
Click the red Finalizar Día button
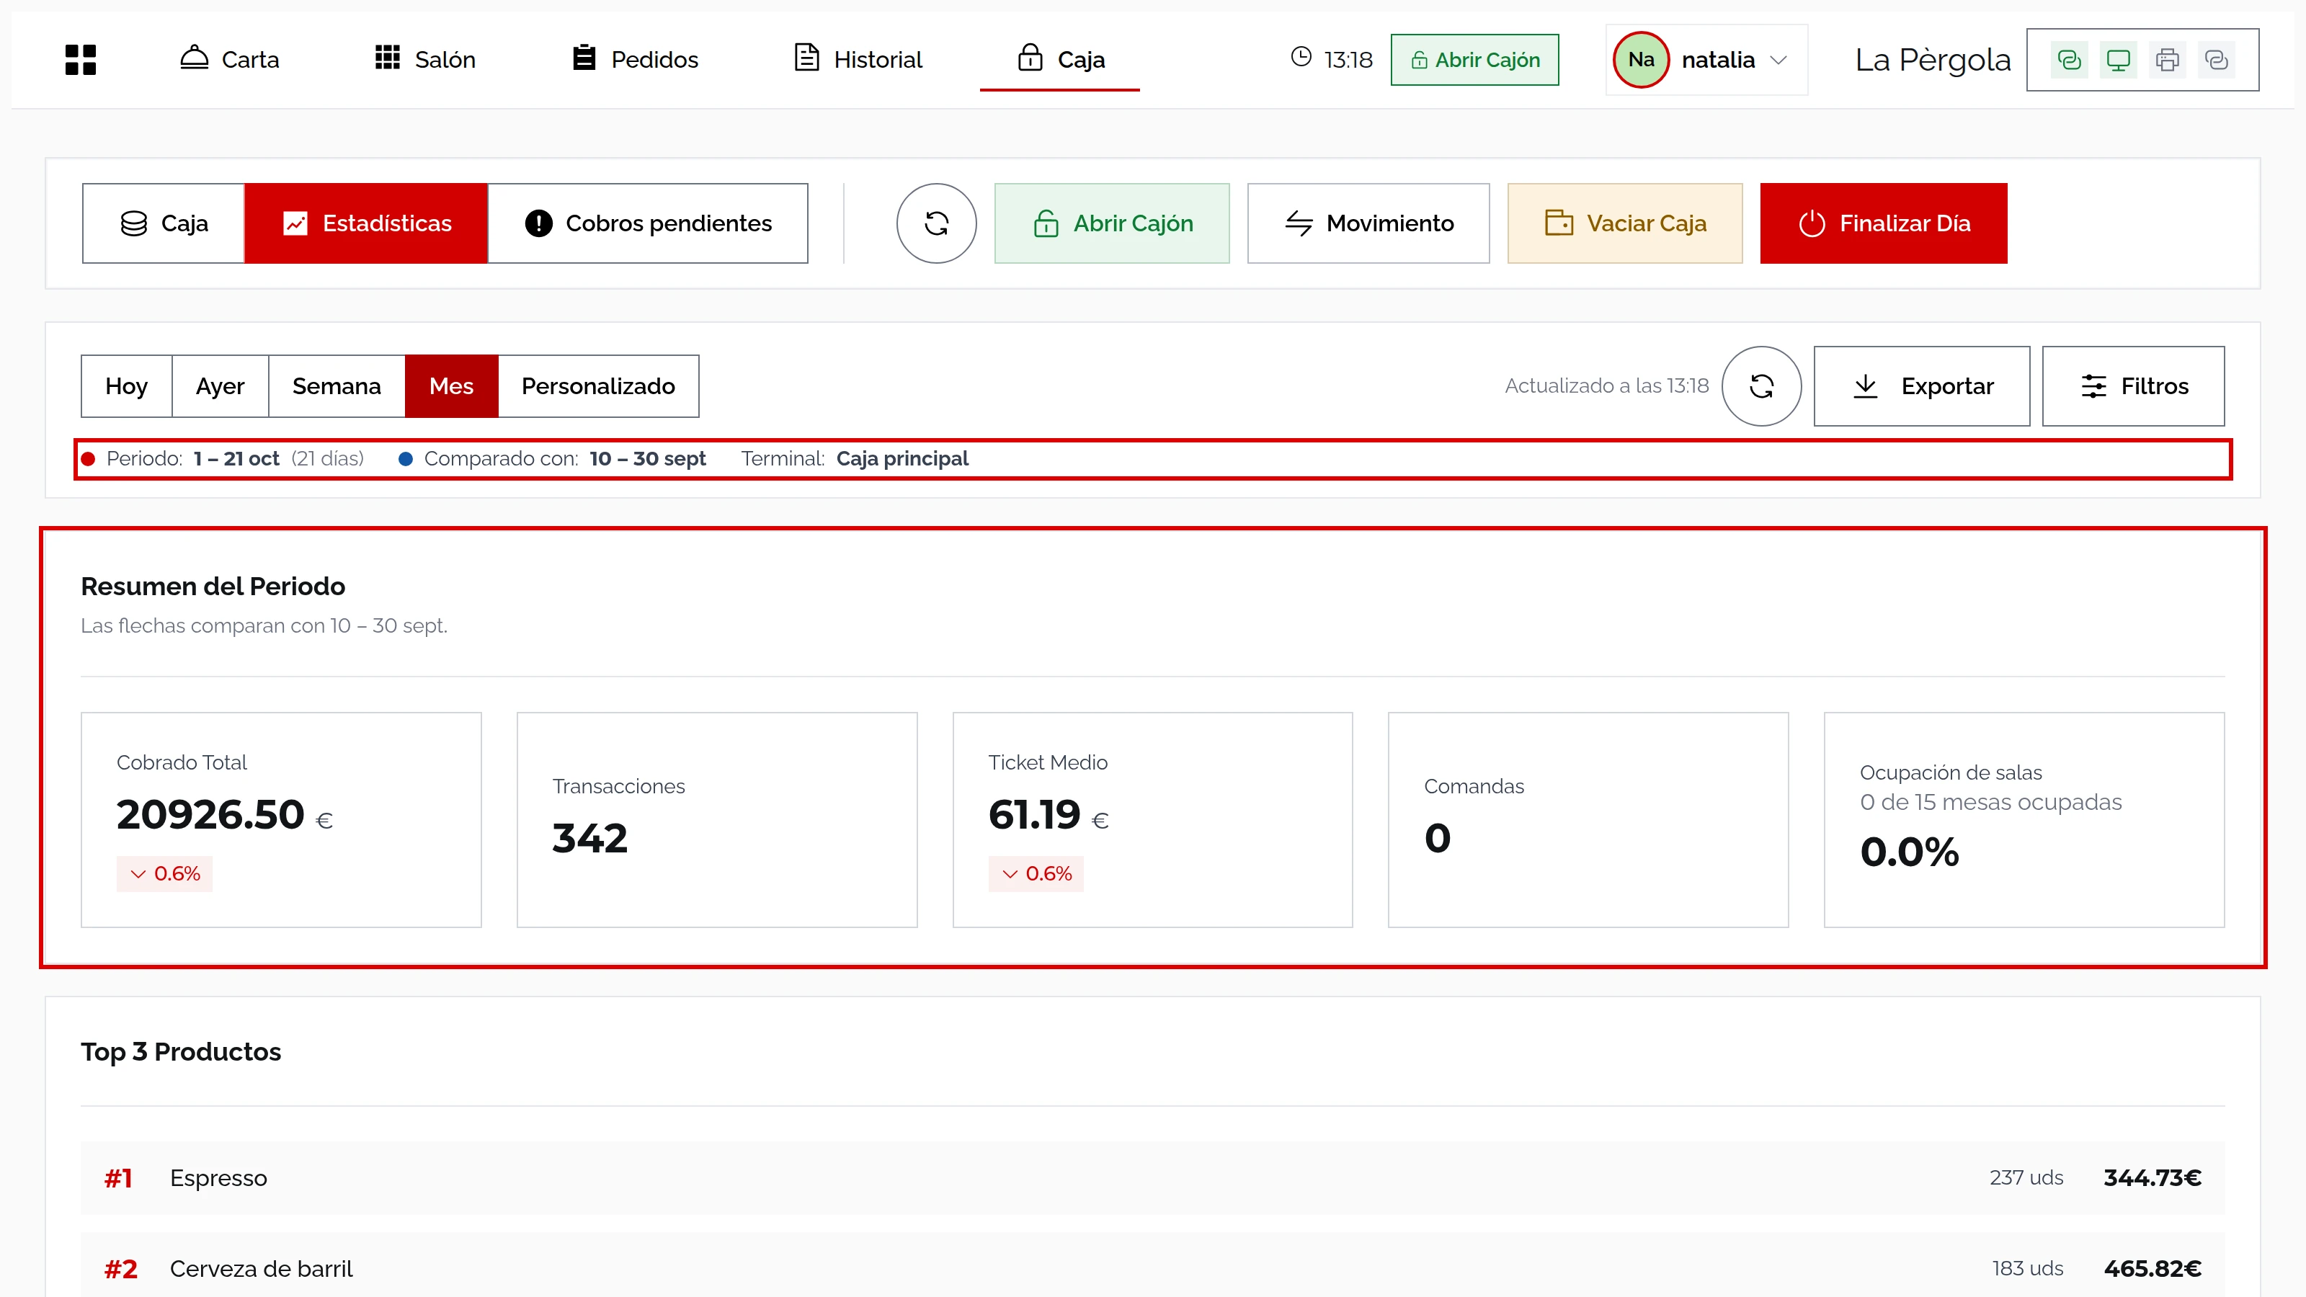tap(1884, 223)
